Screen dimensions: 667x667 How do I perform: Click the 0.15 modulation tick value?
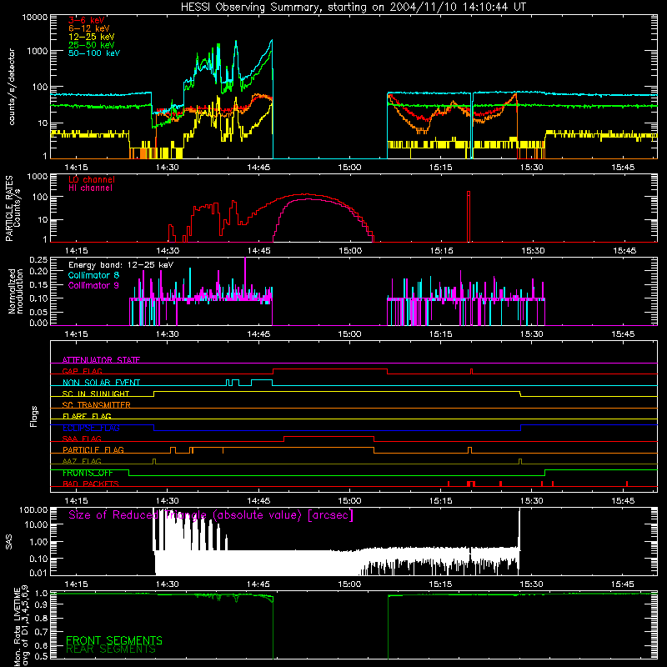[x=38, y=284]
